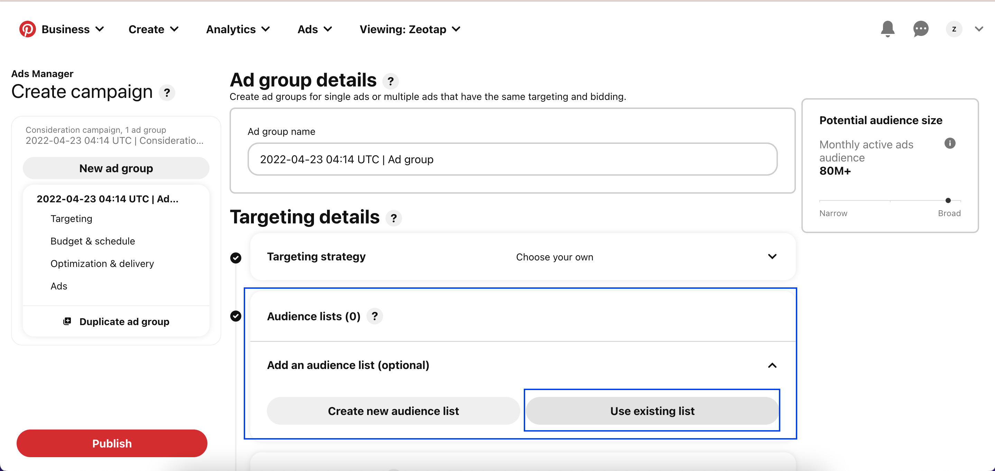The width and height of the screenshot is (995, 471).
Task: Open the notifications bell
Action: [887, 29]
